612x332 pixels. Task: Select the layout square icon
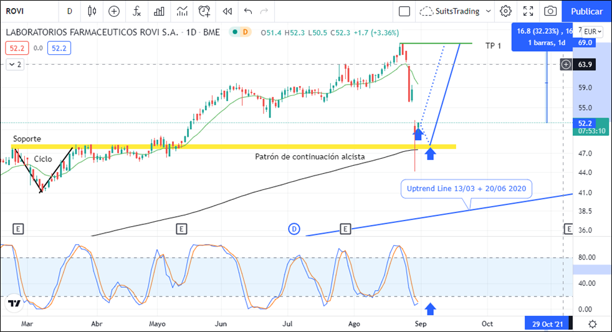[x=404, y=11]
